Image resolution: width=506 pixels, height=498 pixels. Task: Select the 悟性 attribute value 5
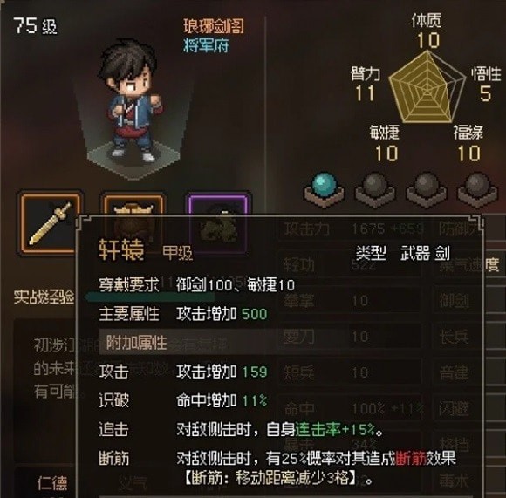[485, 93]
